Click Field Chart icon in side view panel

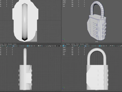[x=20, y=46]
